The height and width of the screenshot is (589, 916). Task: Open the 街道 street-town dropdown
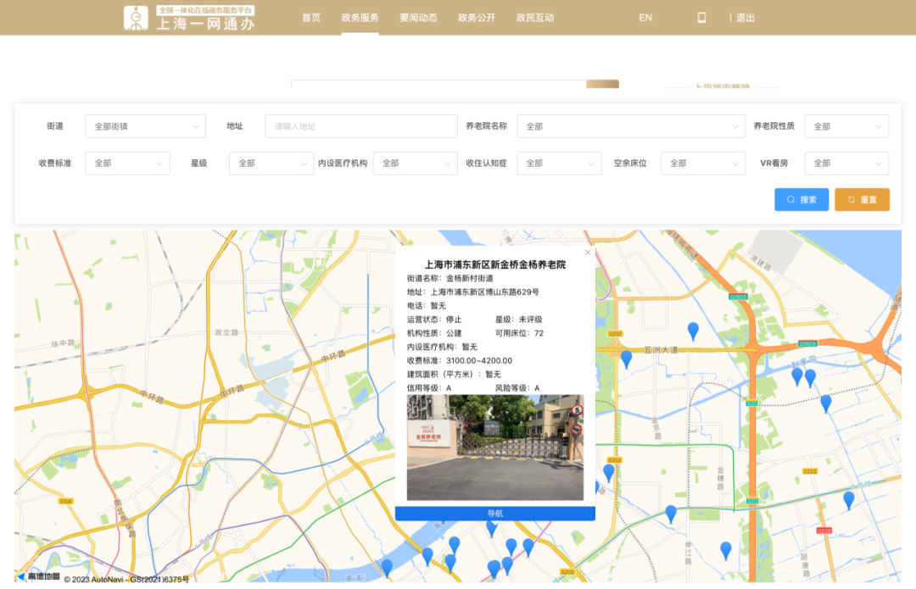tap(144, 125)
